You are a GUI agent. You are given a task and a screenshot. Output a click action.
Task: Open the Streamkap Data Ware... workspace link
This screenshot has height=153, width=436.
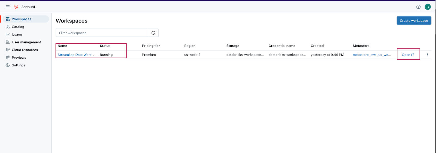point(76,55)
